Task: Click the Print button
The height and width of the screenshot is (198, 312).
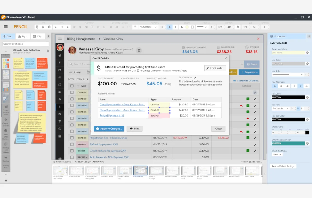Action: tap(135, 129)
